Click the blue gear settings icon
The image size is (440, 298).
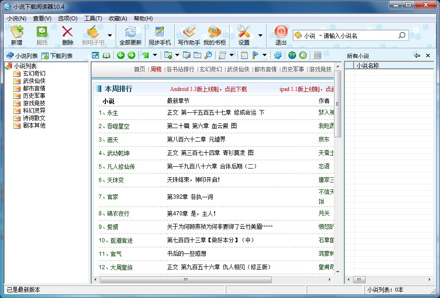click(x=278, y=56)
